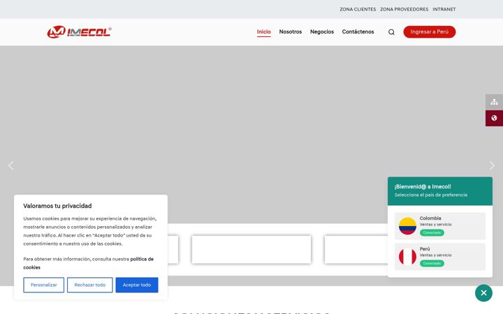The width and height of the screenshot is (503, 314).
Task: Select Colombia Ventas y servicio card
Action: point(440,226)
